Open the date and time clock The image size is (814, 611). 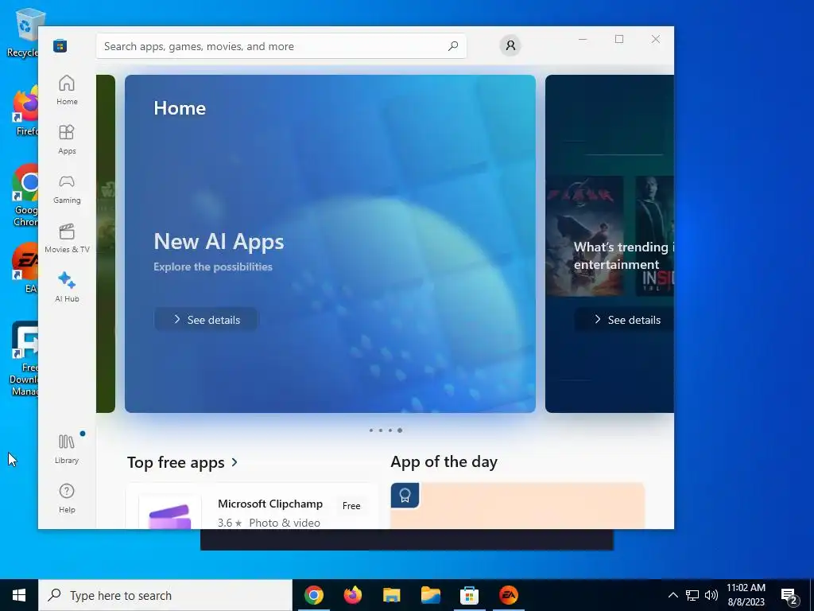point(746,595)
